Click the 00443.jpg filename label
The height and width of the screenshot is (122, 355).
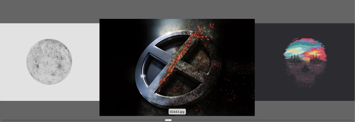[x=177, y=112]
